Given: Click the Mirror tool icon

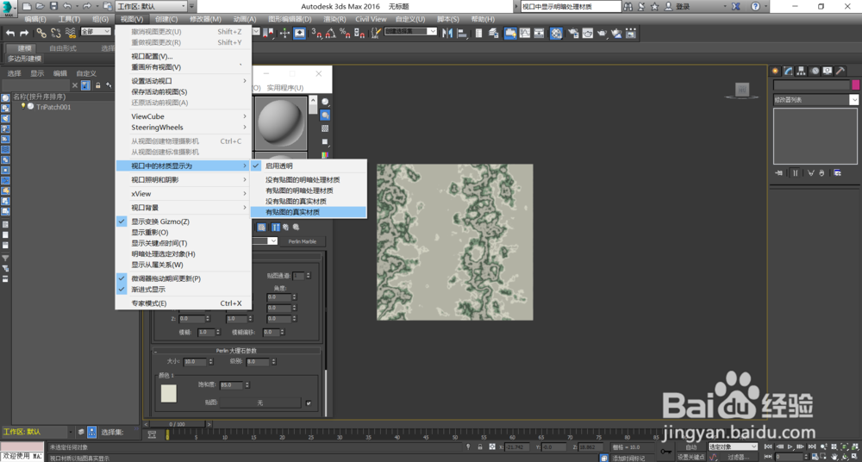Looking at the screenshot, I should tap(447, 33).
